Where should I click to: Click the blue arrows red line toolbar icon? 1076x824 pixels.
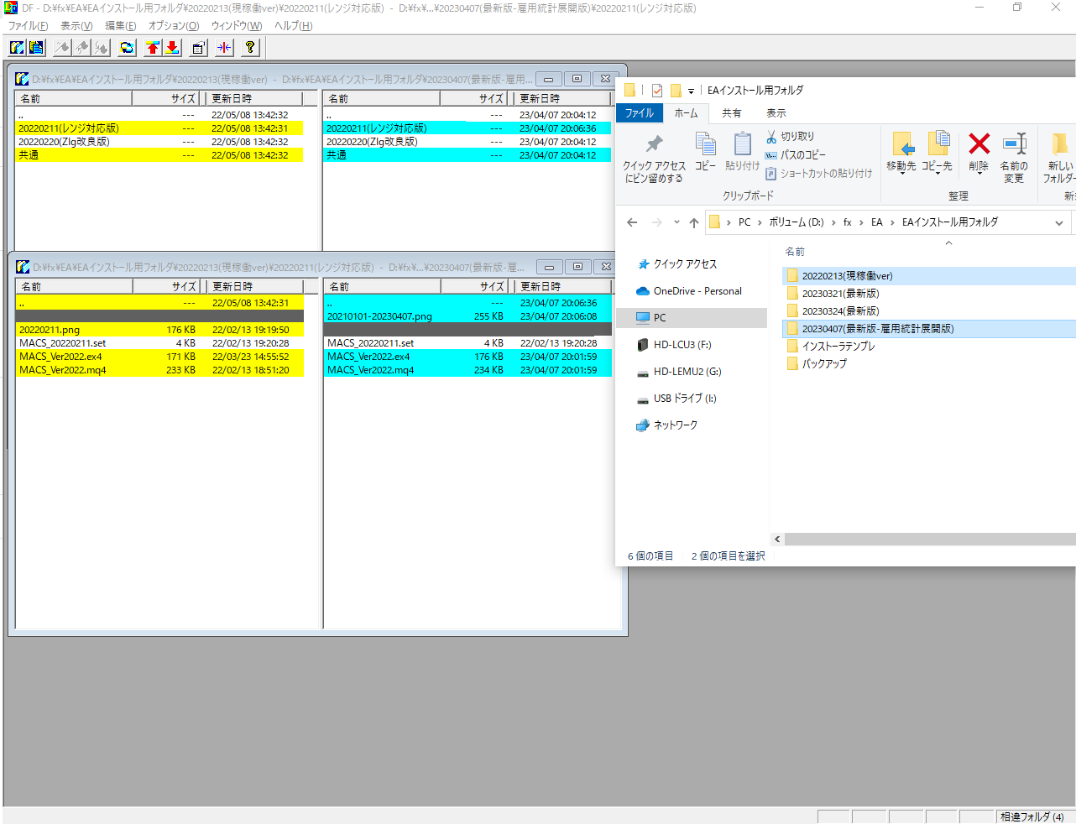coord(224,48)
